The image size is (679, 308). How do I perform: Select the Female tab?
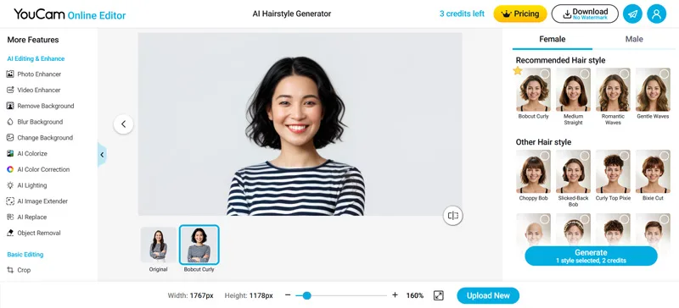pos(553,39)
